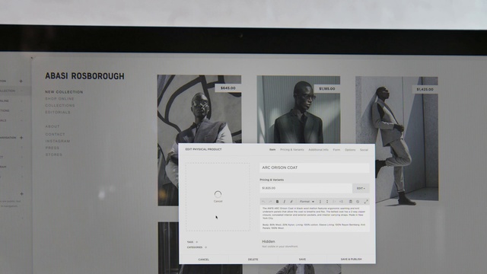Click the undo icon in description toolbar
This screenshot has height=274, width=487.
tap(263, 202)
